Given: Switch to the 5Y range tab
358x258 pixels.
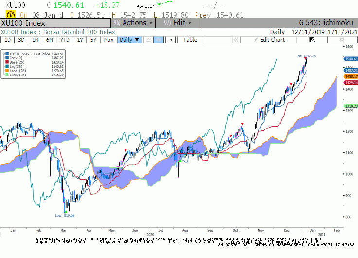Looking at the screenshot, I should [93, 40].
